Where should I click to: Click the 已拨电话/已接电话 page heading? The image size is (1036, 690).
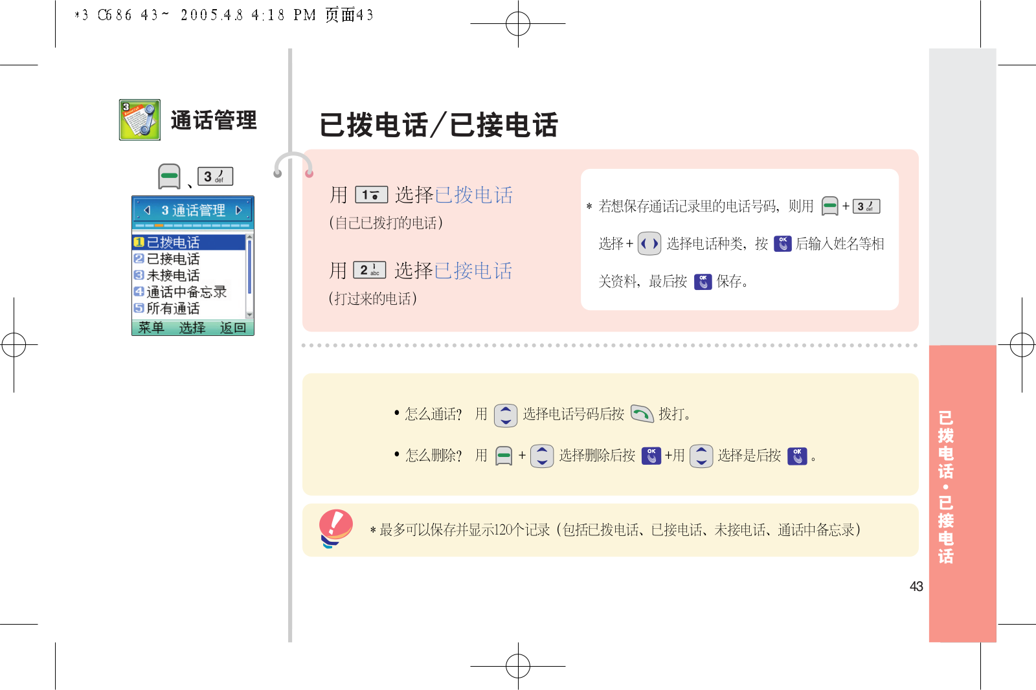click(439, 125)
